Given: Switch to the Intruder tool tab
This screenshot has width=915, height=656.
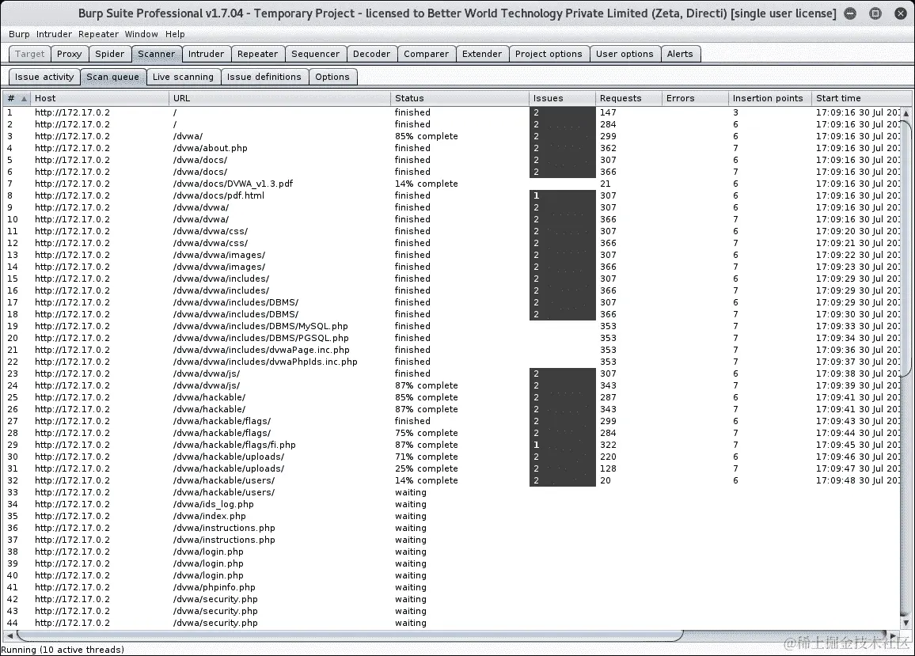Looking at the screenshot, I should (x=206, y=54).
